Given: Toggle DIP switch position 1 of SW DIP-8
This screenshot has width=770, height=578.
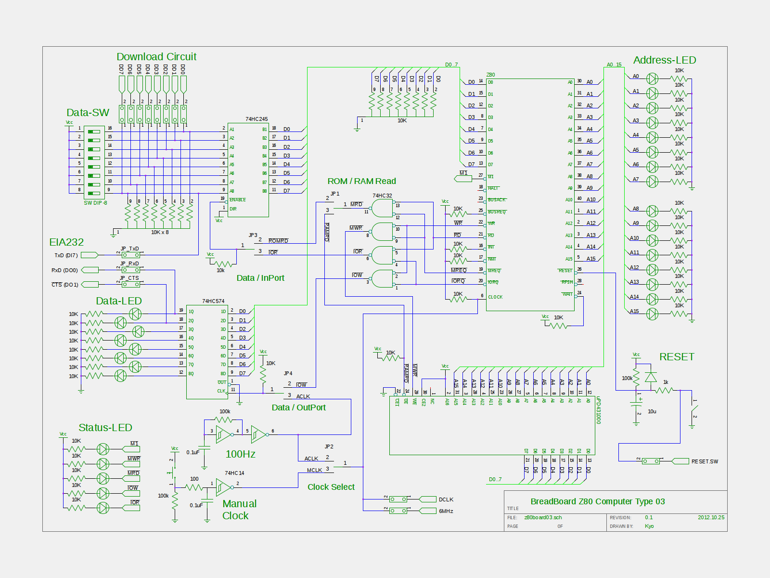Looking at the screenshot, I should (x=94, y=131).
